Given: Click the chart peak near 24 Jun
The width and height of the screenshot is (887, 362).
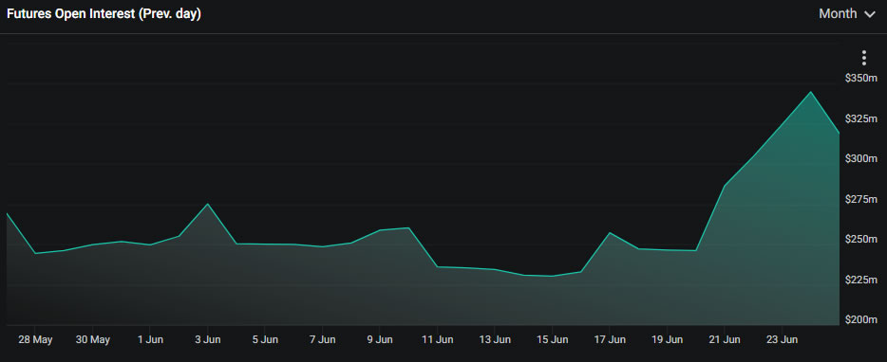Looking at the screenshot, I should click(x=810, y=92).
